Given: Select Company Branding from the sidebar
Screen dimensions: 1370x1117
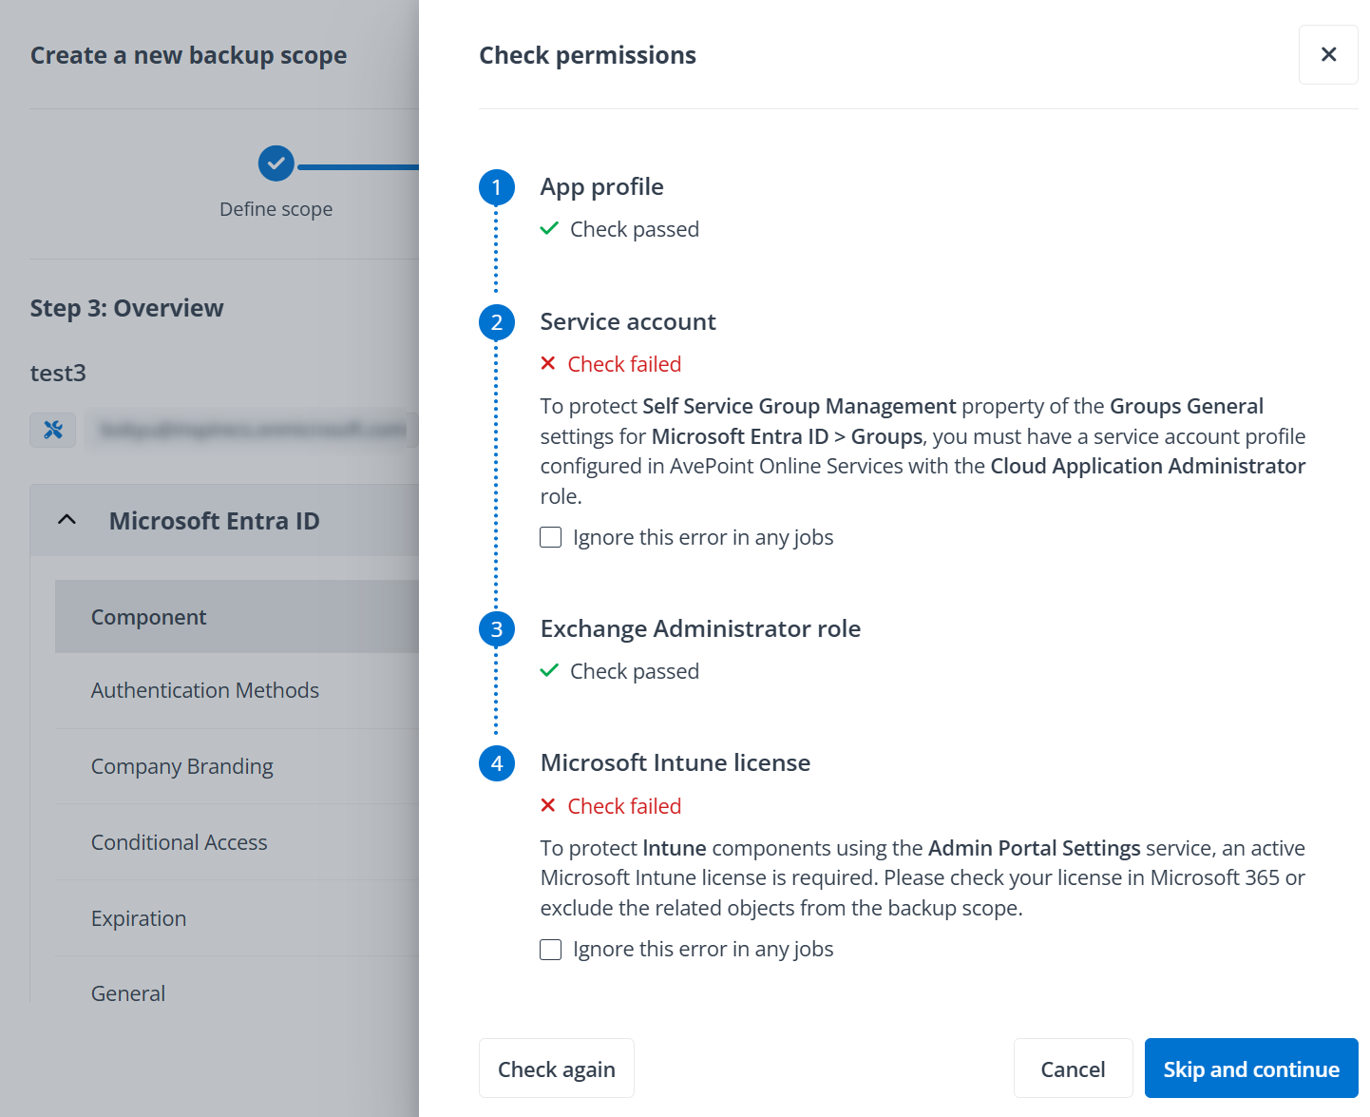Looking at the screenshot, I should tap(181, 766).
